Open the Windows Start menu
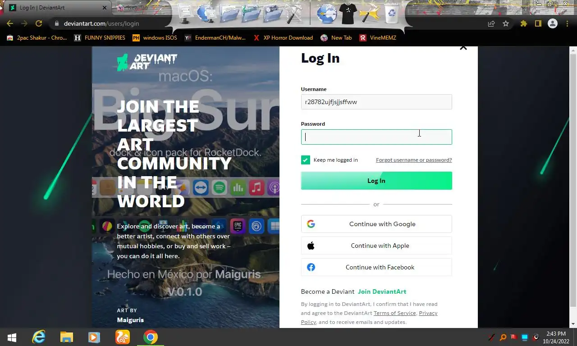 12,337
